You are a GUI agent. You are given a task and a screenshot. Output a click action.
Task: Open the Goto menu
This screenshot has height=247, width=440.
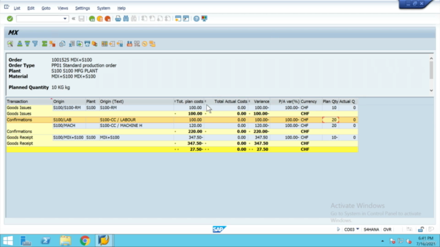pos(46,8)
